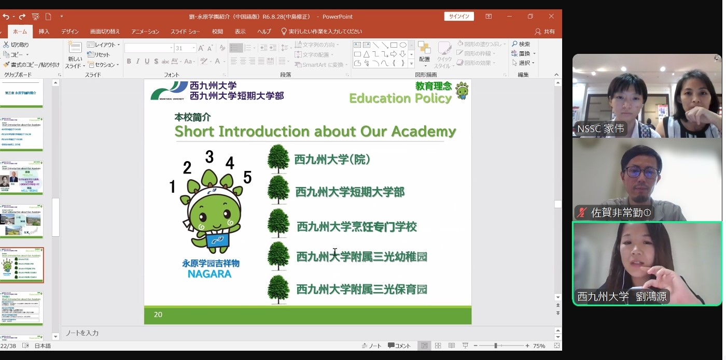This screenshot has width=726, height=360.
Task: Open the コピー dropdown arrow
Action: [27, 55]
